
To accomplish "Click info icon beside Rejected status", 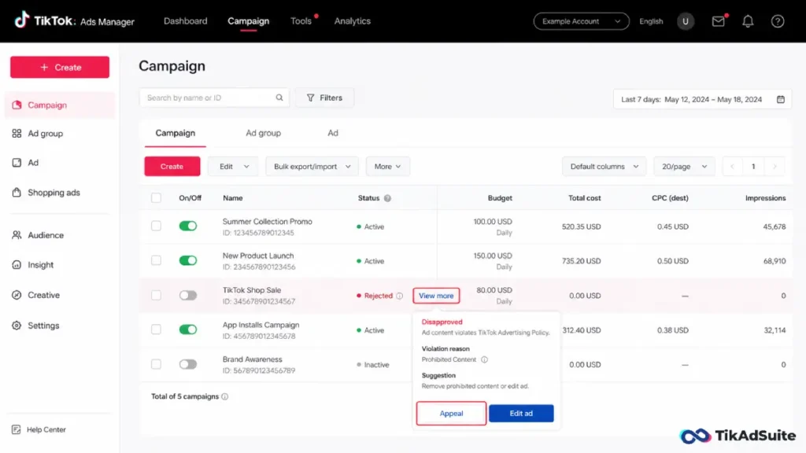I will [399, 296].
